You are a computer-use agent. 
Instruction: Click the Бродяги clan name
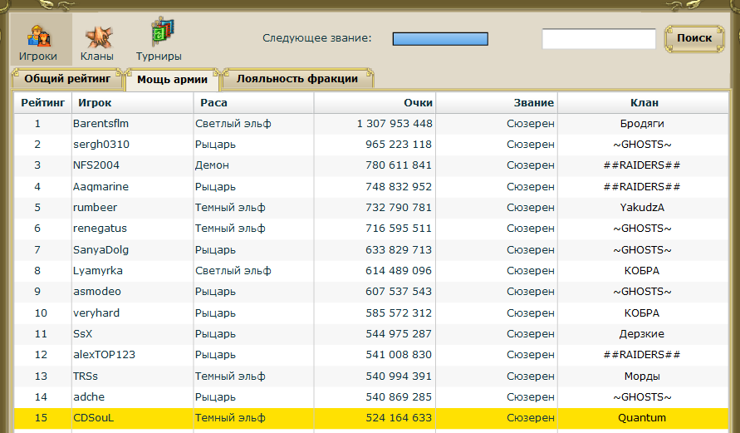click(642, 124)
